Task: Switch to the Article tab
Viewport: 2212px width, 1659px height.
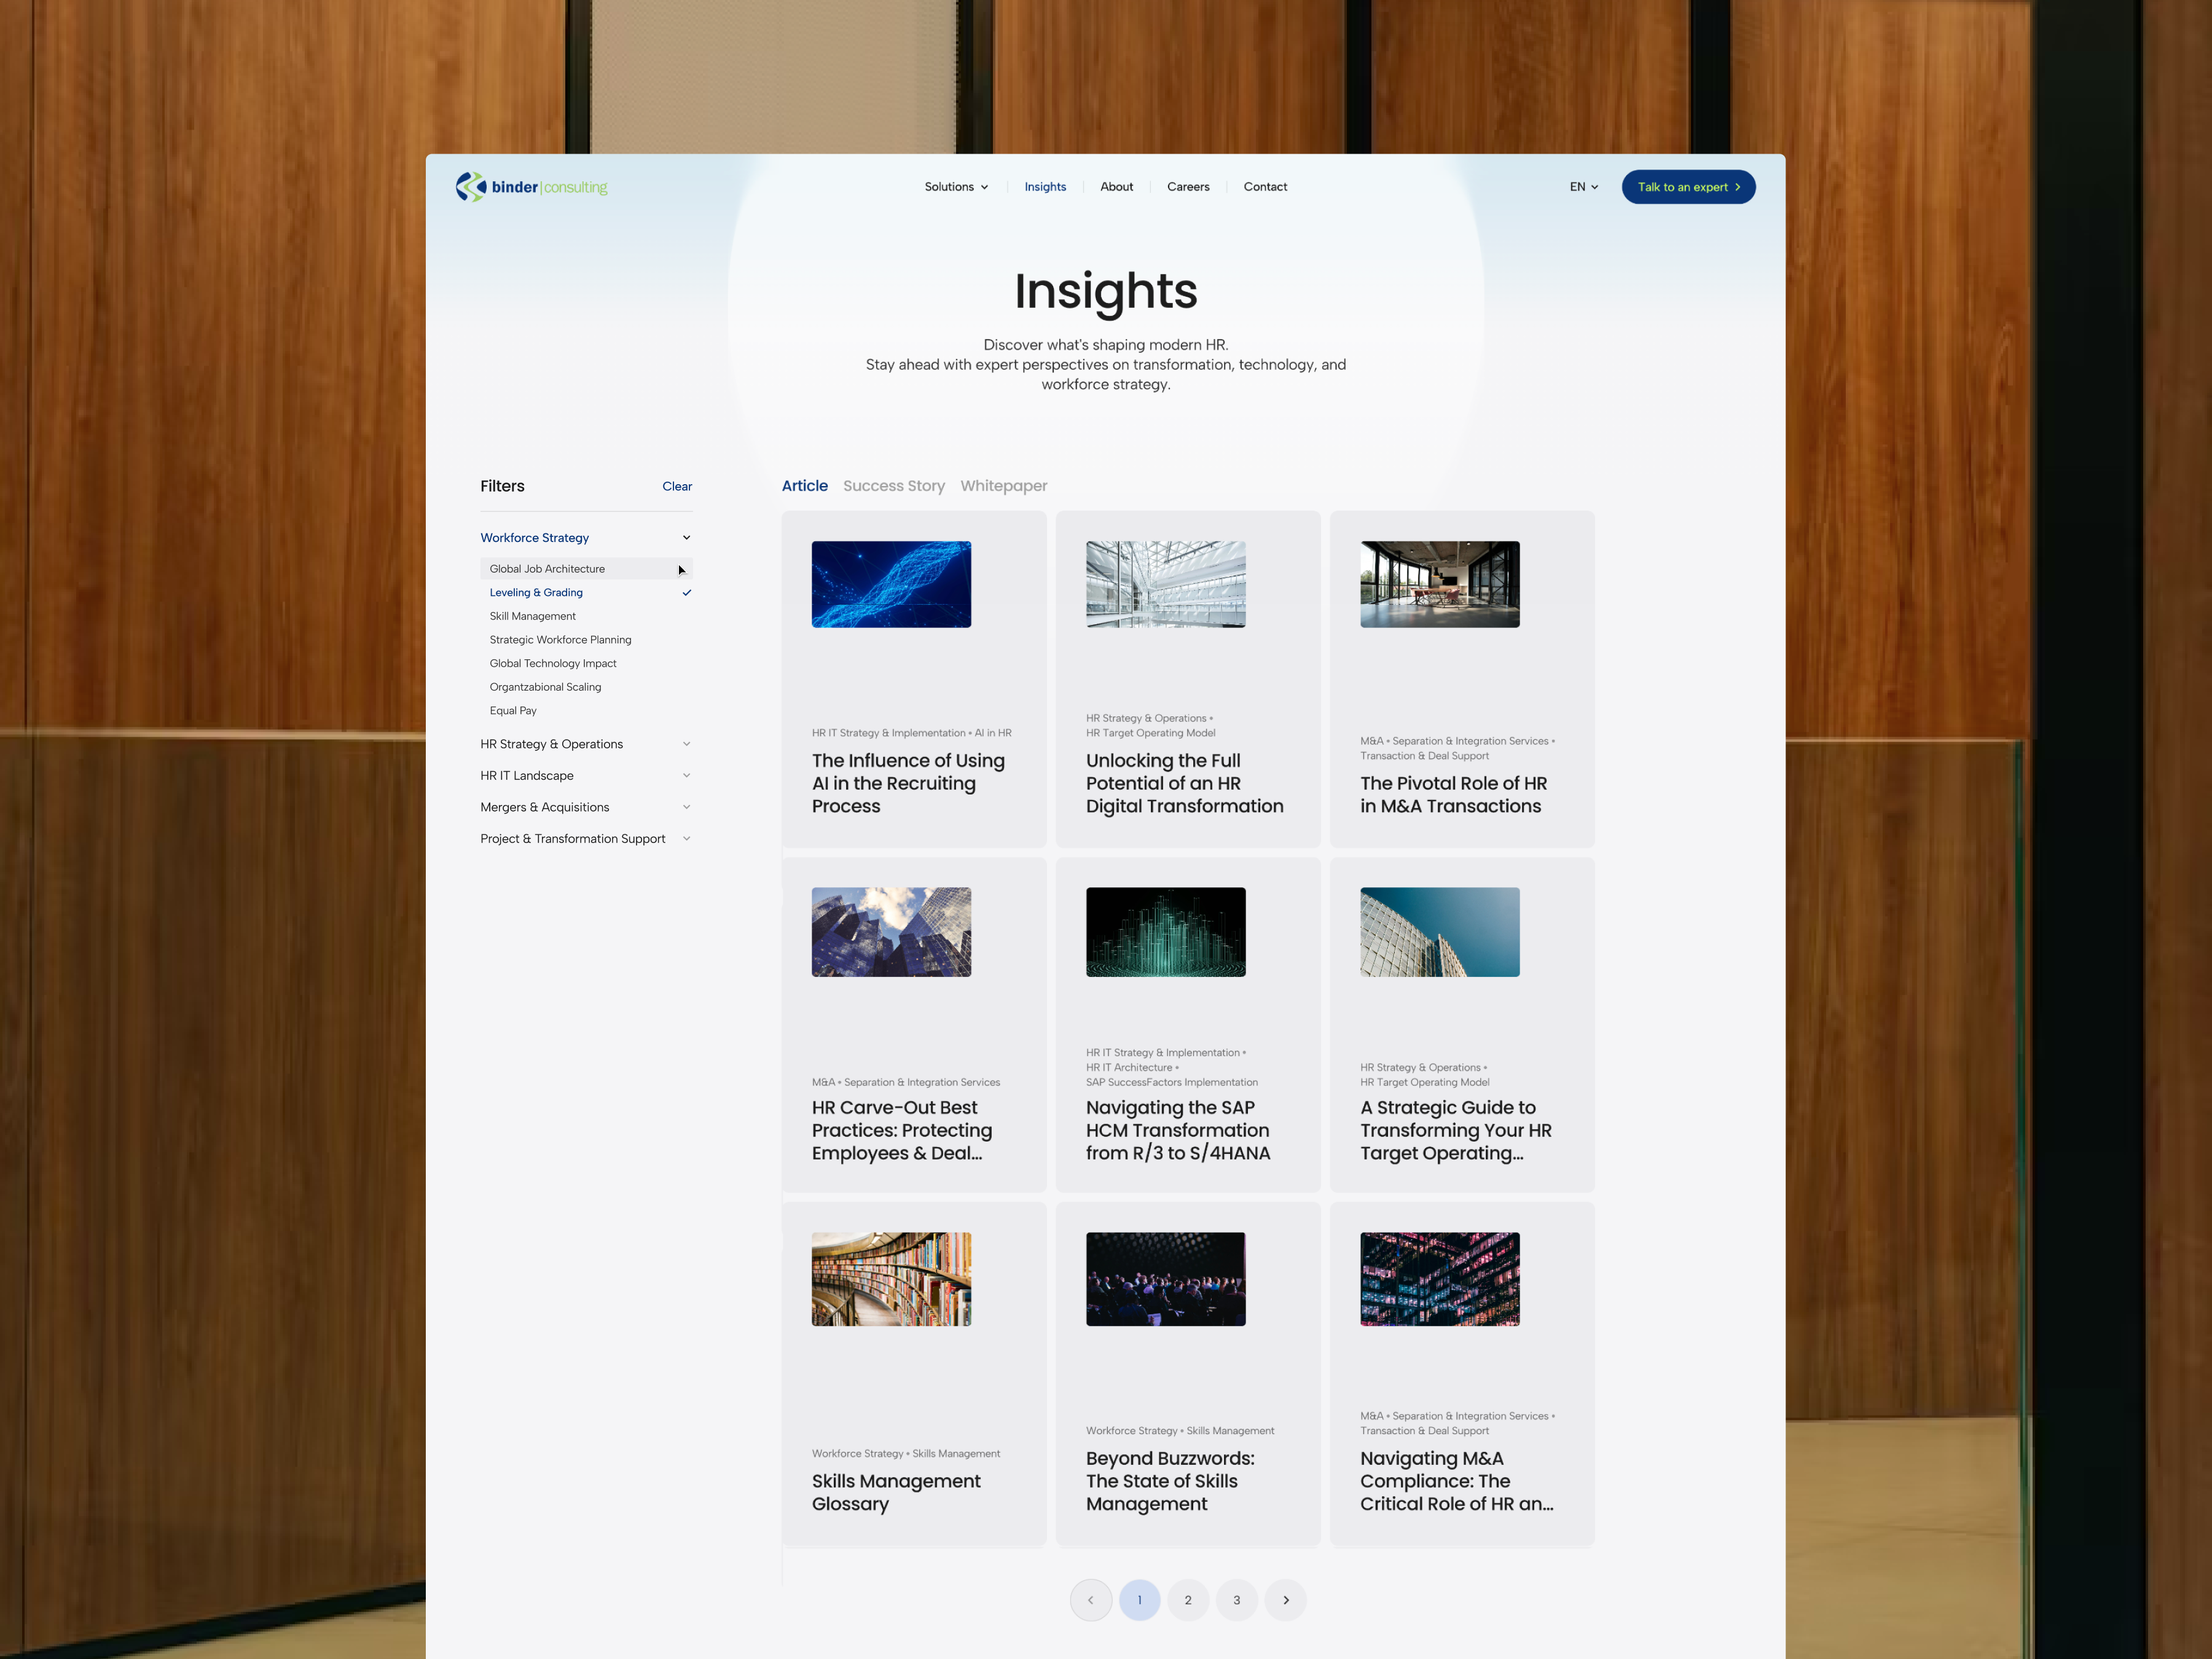Action: coord(804,486)
